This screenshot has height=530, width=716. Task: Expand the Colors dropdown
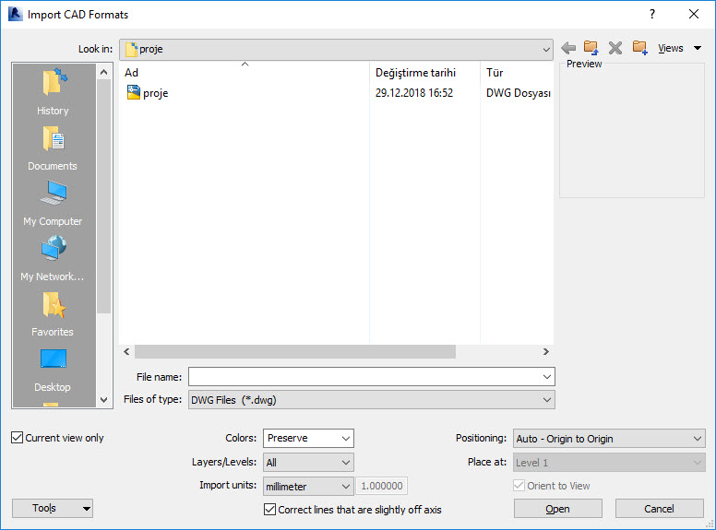(x=308, y=439)
